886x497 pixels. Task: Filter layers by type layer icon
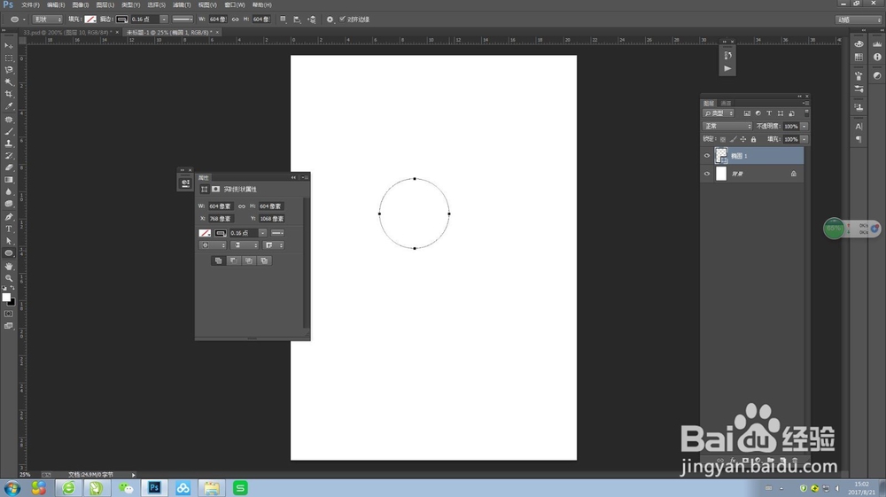tap(769, 113)
